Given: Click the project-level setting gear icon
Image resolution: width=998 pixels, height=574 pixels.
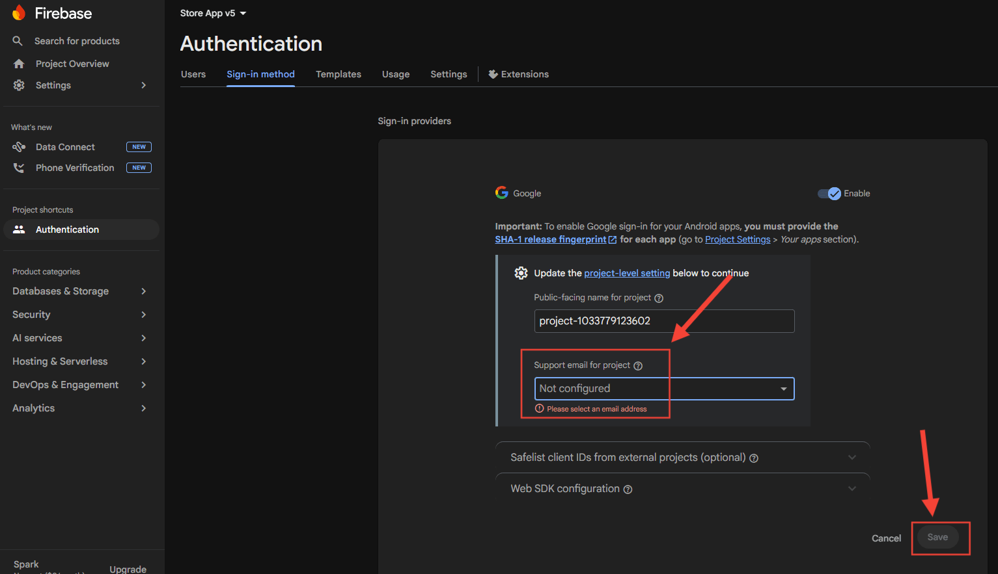Looking at the screenshot, I should pos(521,273).
